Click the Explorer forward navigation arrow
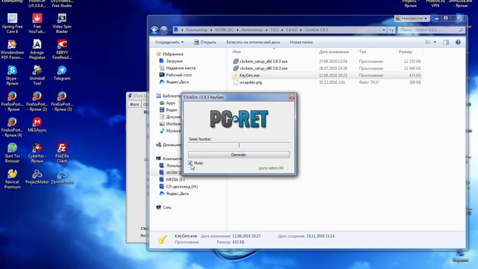The image size is (478, 269). [x=164, y=30]
